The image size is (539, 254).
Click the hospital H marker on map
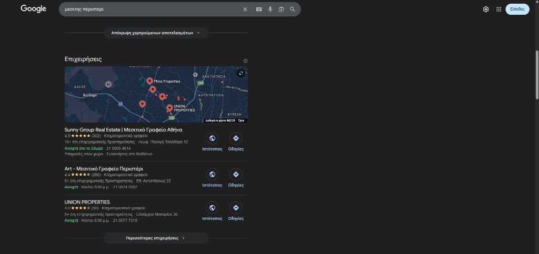[x=108, y=84]
